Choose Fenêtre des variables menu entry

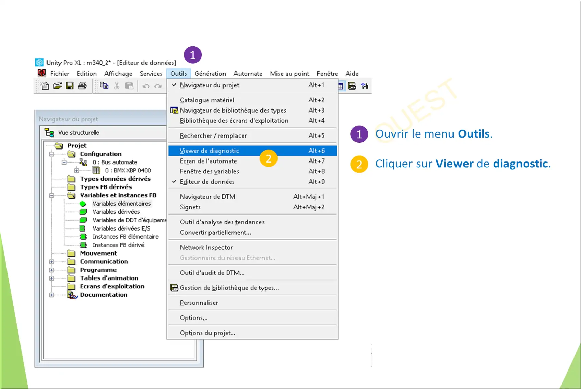tap(252, 171)
